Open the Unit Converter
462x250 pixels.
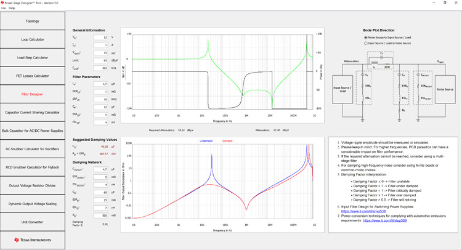[33, 222]
